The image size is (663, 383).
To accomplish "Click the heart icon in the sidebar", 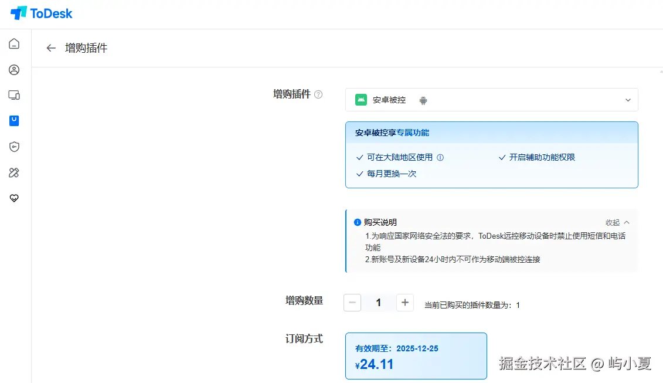I will pos(14,198).
